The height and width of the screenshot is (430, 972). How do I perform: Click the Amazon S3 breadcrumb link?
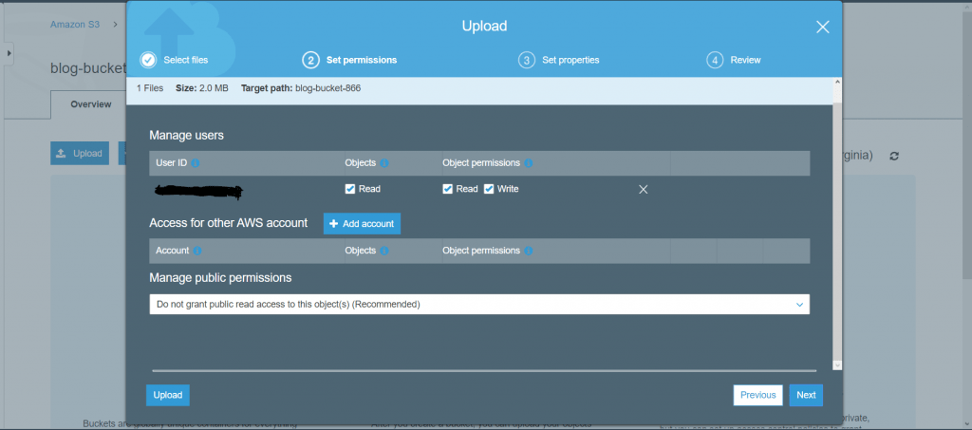coord(75,25)
